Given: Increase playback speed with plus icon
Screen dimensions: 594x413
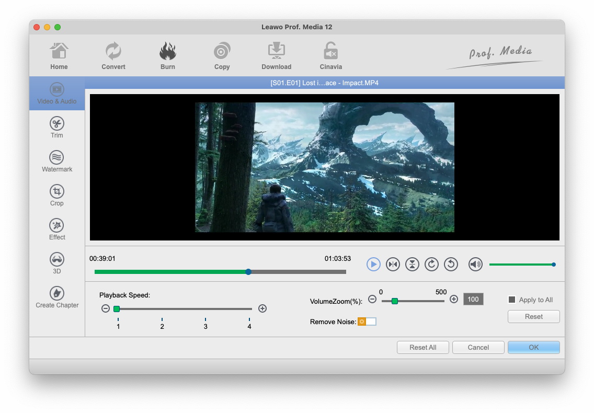Looking at the screenshot, I should point(262,308).
